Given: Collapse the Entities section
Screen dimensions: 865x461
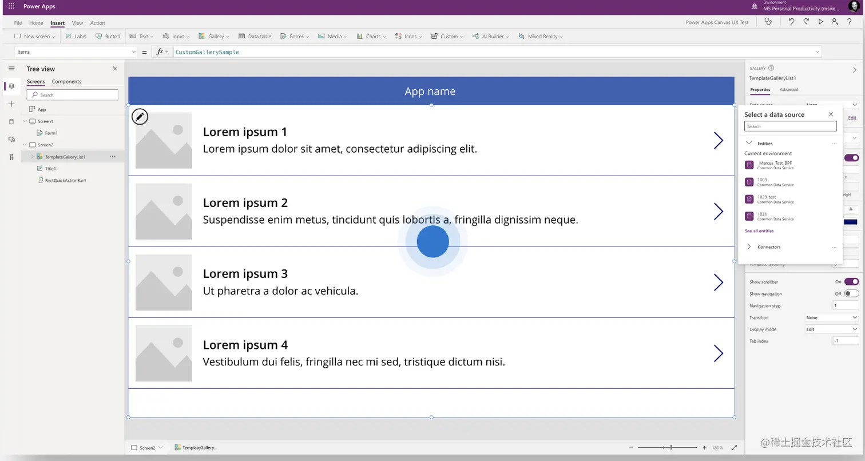Looking at the screenshot, I should point(749,143).
